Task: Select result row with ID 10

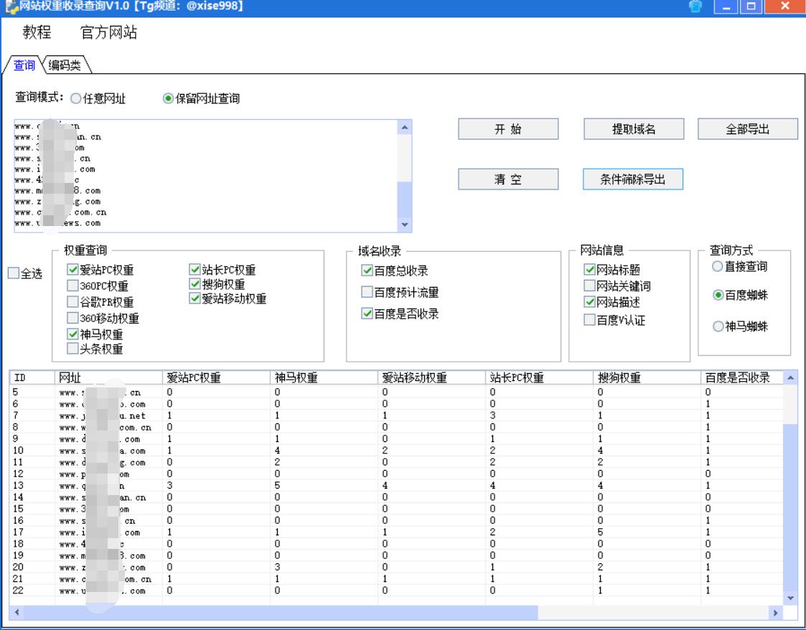Action: (x=395, y=450)
